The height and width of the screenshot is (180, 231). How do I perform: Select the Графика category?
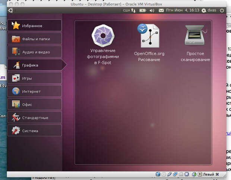[37, 65]
